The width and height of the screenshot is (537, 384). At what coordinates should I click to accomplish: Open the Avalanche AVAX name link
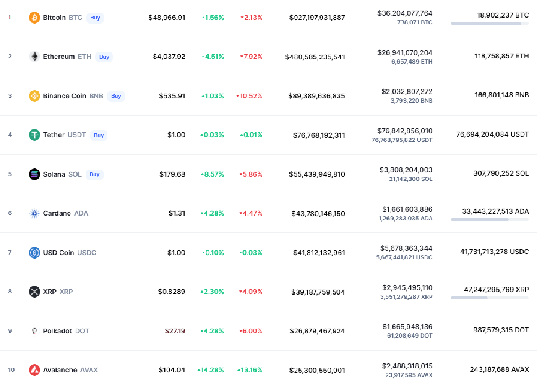pyautogui.click(x=70, y=370)
